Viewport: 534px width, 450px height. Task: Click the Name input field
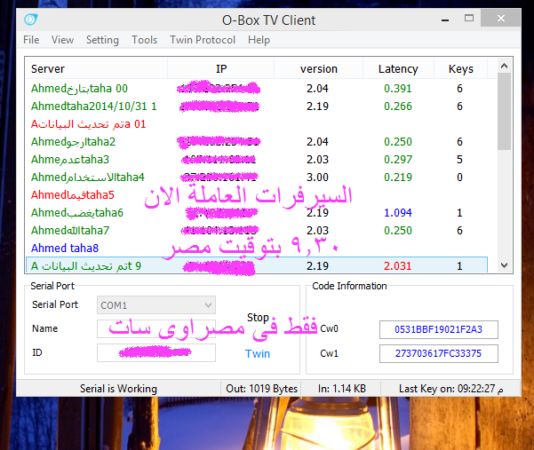click(156, 329)
